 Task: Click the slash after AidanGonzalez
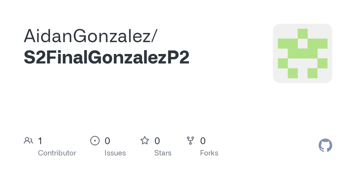pyautogui.click(x=154, y=36)
